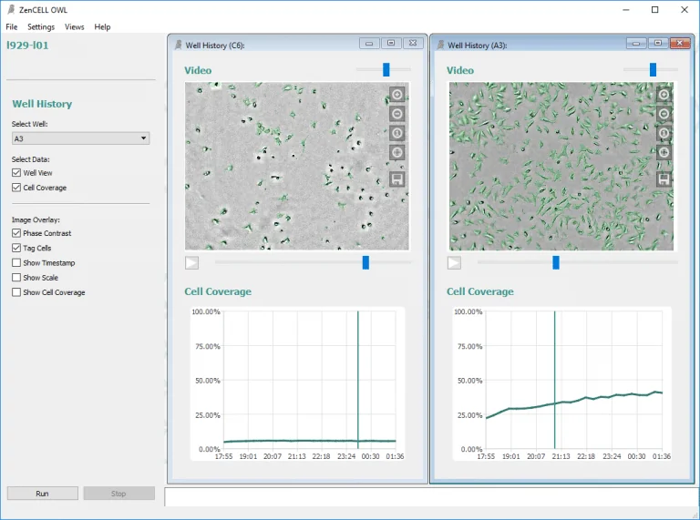Viewport: 700px width, 520px height.
Task: Maximize the Well History (C6) subwindow
Action: coord(390,43)
